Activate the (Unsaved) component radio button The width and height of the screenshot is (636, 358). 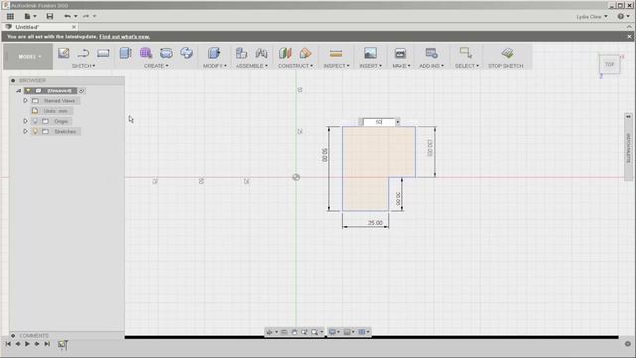pyautogui.click(x=81, y=90)
